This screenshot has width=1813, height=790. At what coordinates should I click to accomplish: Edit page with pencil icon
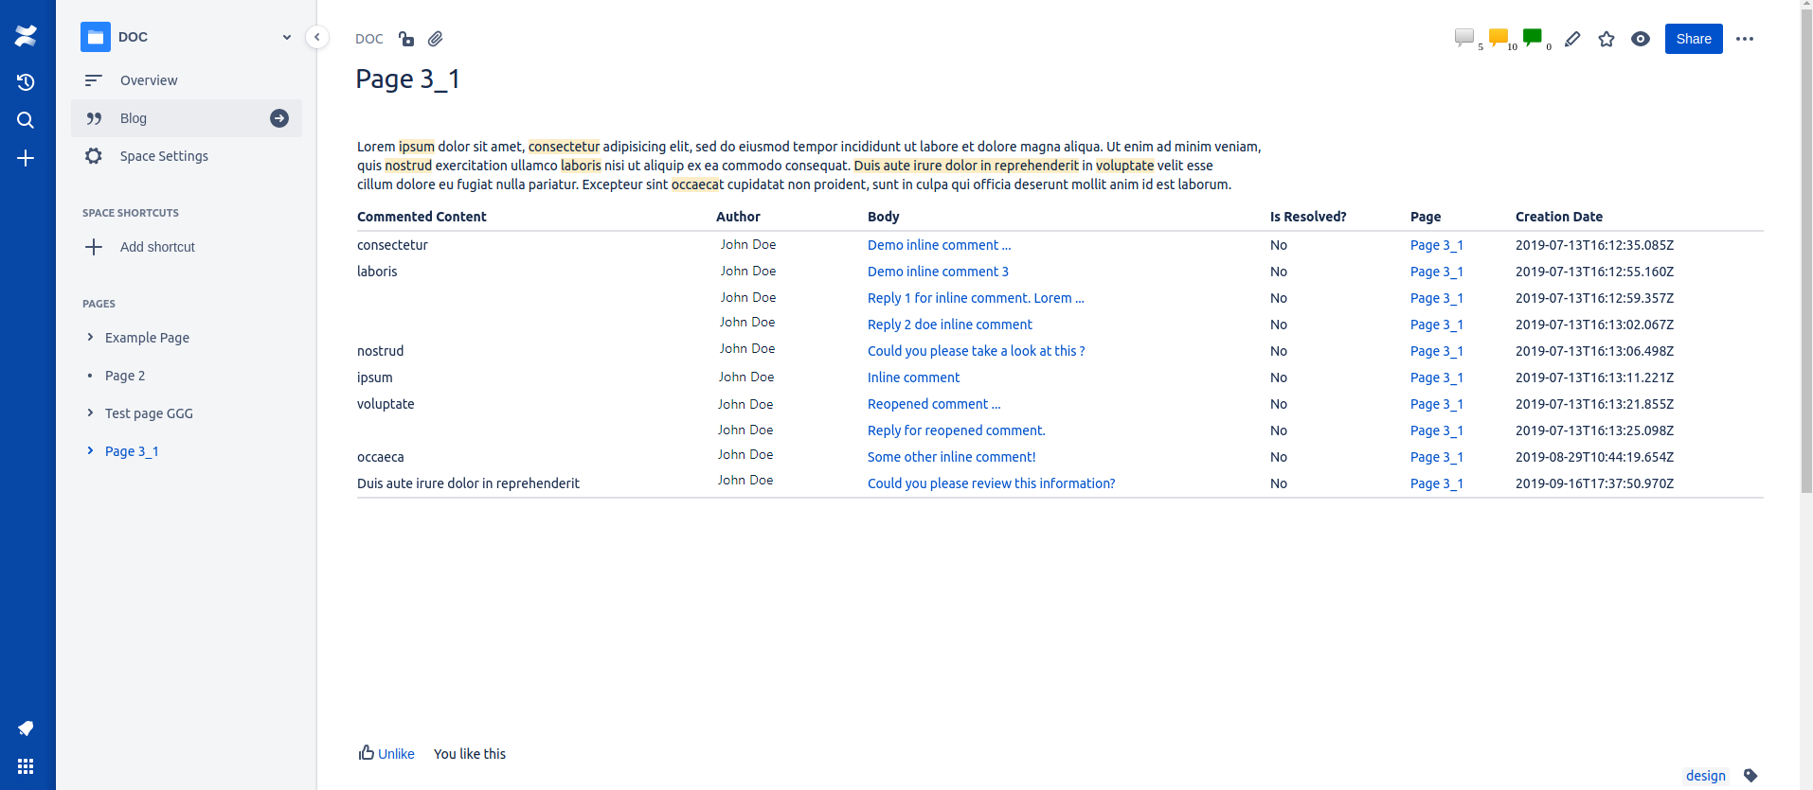coord(1572,39)
